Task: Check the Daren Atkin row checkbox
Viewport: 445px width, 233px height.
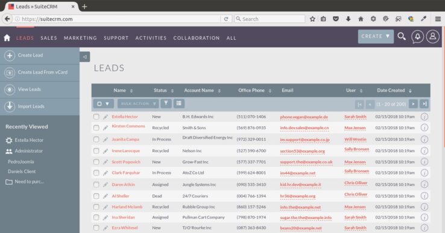Action: click(96, 185)
